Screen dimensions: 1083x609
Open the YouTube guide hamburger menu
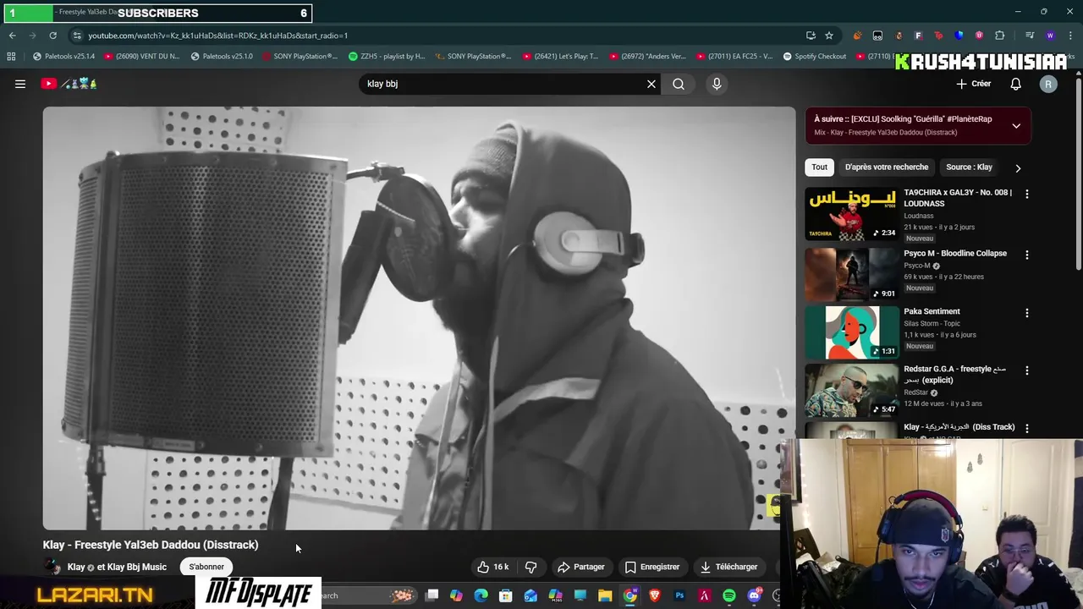point(20,84)
